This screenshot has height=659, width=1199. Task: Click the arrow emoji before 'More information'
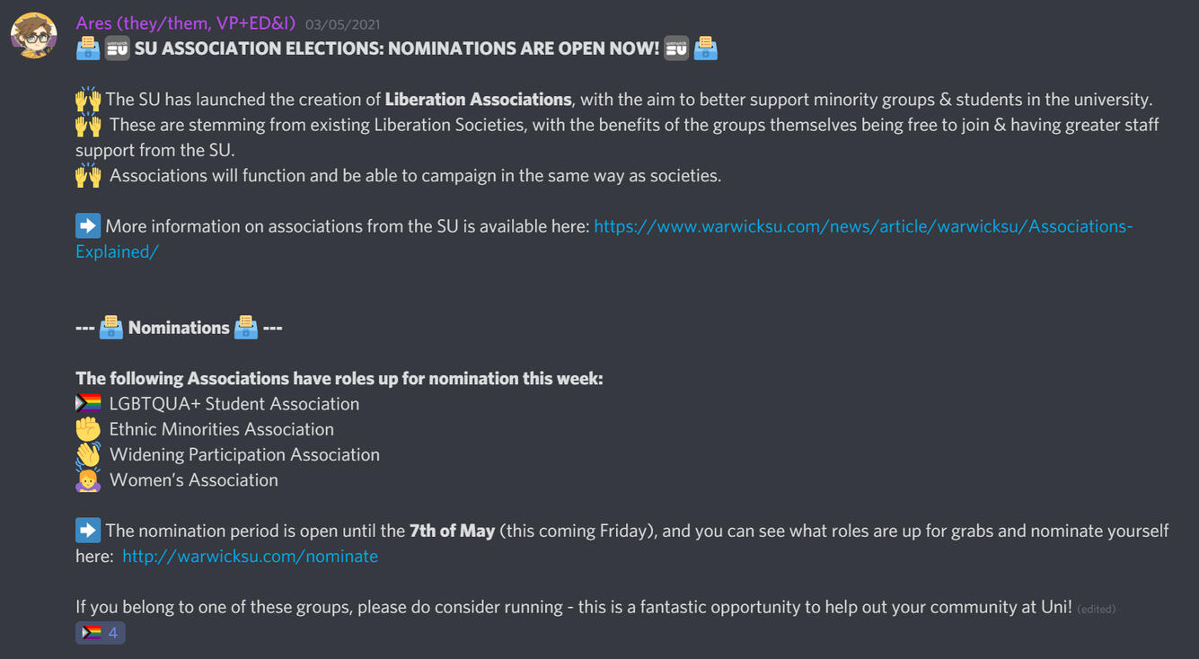[88, 226]
